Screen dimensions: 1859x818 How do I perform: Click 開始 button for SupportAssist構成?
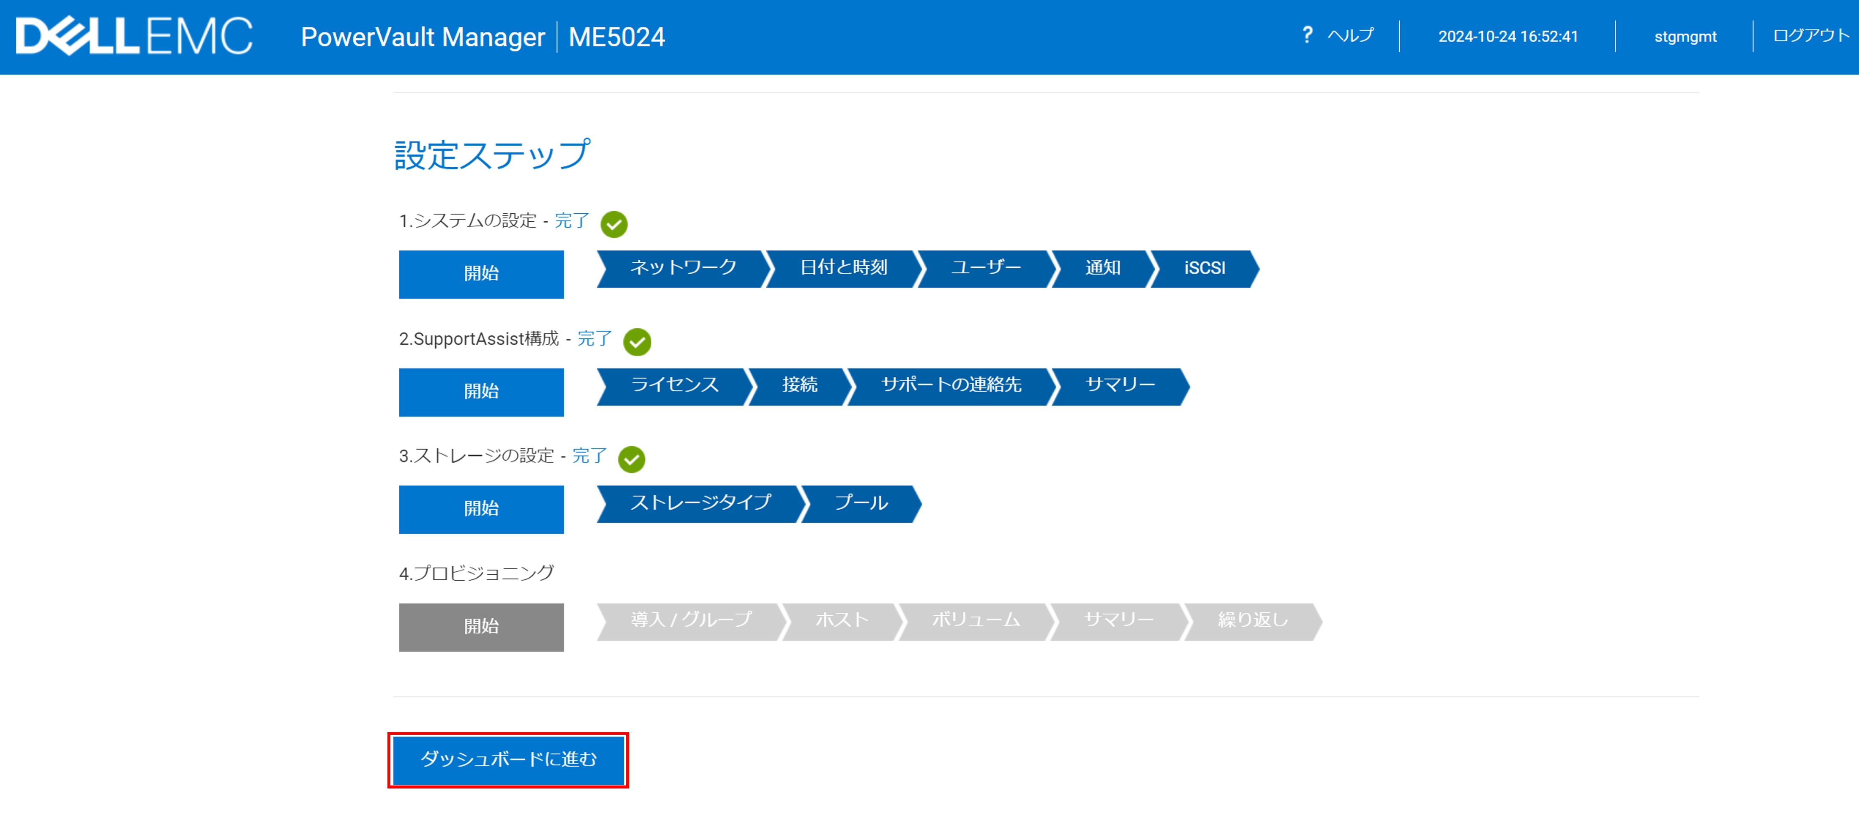pyautogui.click(x=481, y=392)
